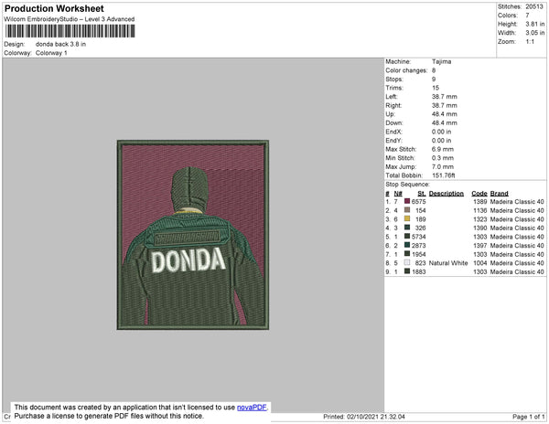Click the Color changes value 8

(434, 70)
